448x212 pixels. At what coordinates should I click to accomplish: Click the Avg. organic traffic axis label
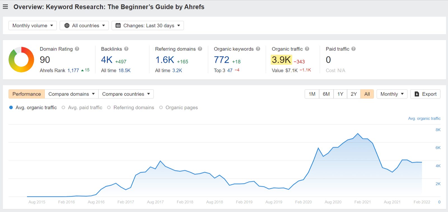point(424,119)
